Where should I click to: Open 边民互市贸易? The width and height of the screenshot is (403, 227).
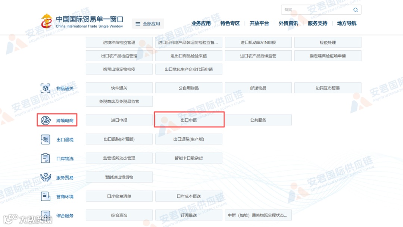click(x=328, y=88)
